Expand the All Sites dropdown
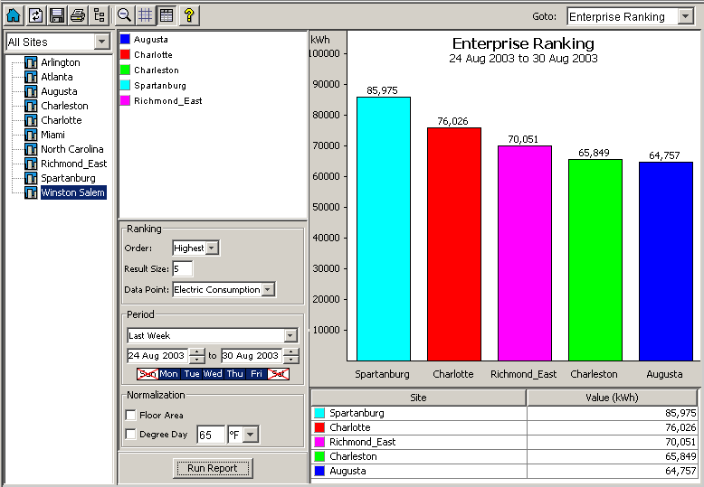Screen dimensions: 704x487 [x=101, y=42]
